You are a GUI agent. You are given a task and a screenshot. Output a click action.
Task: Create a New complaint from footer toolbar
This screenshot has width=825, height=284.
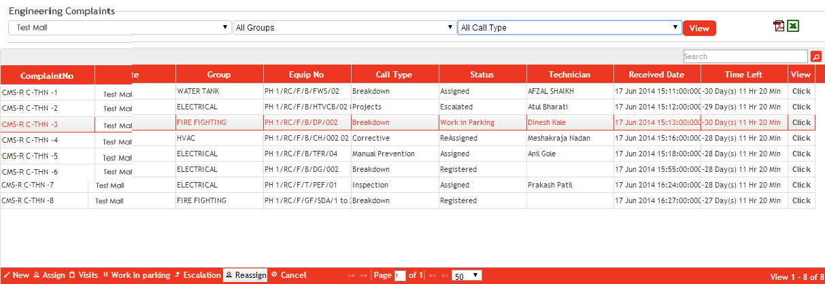click(16, 275)
